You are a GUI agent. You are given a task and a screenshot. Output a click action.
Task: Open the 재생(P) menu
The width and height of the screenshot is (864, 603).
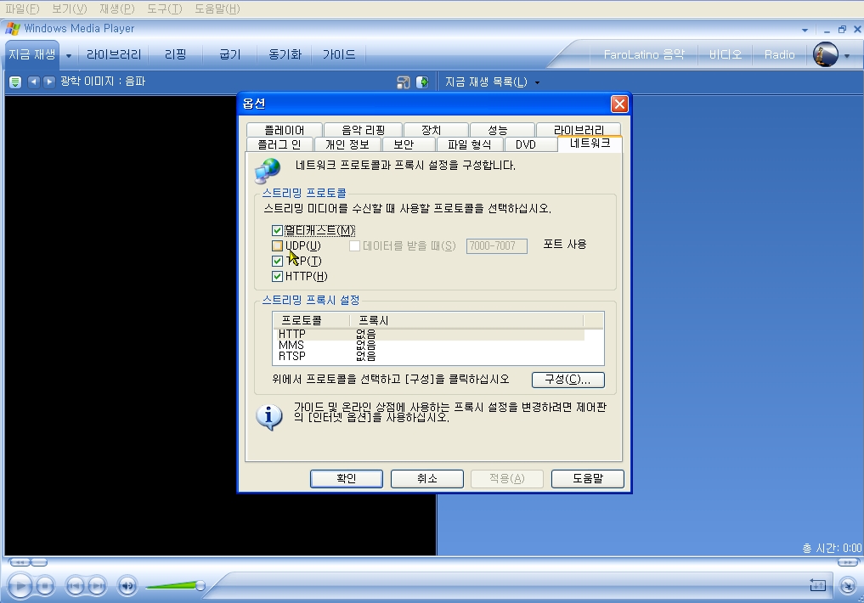117,8
